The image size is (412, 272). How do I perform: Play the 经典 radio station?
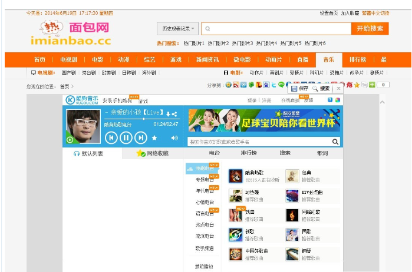(x=292, y=176)
